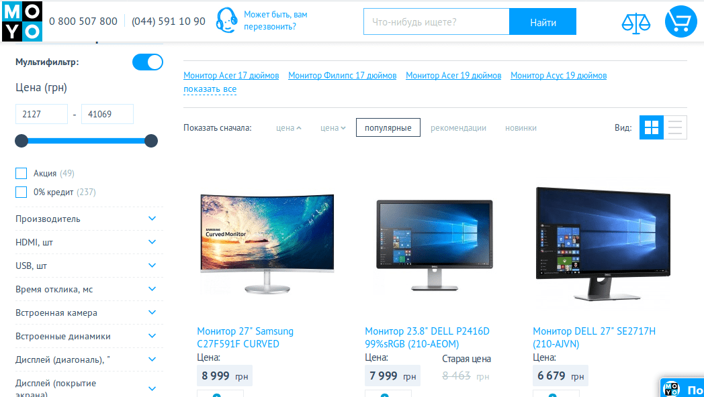The width and height of the screenshot is (704, 397).
Task: Open Монитор Acer 17 дюймов link
Action: point(231,75)
